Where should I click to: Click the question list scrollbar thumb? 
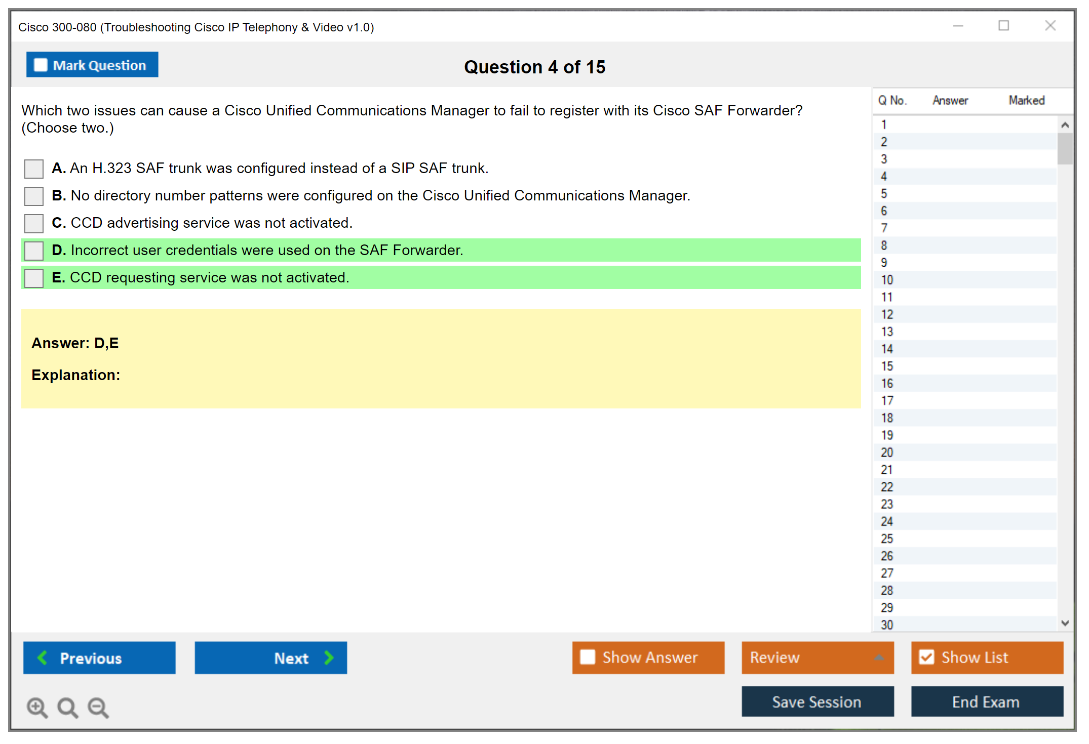[1065, 148]
